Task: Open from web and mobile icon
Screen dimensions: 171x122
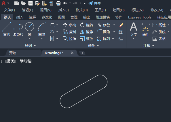Action: (x=44, y=3)
